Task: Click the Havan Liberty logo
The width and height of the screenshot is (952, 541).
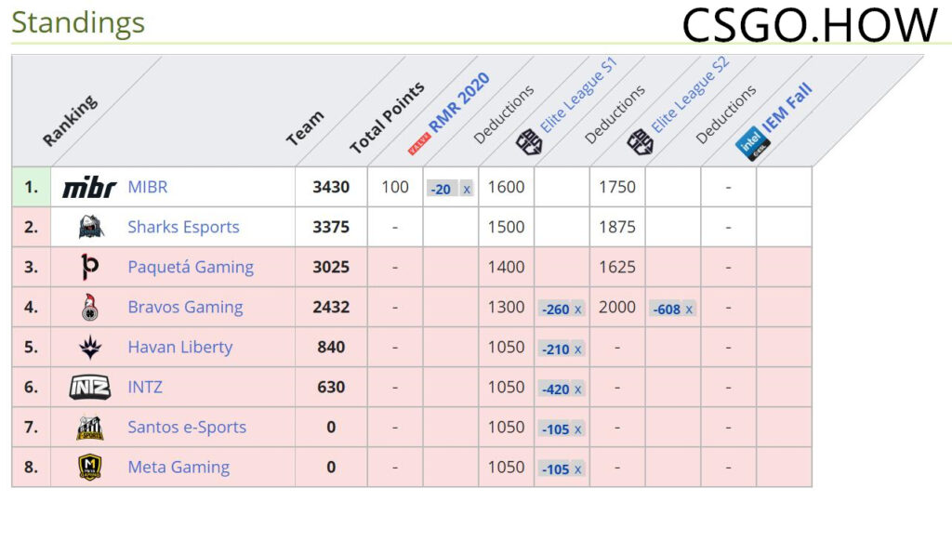Action: coord(90,348)
